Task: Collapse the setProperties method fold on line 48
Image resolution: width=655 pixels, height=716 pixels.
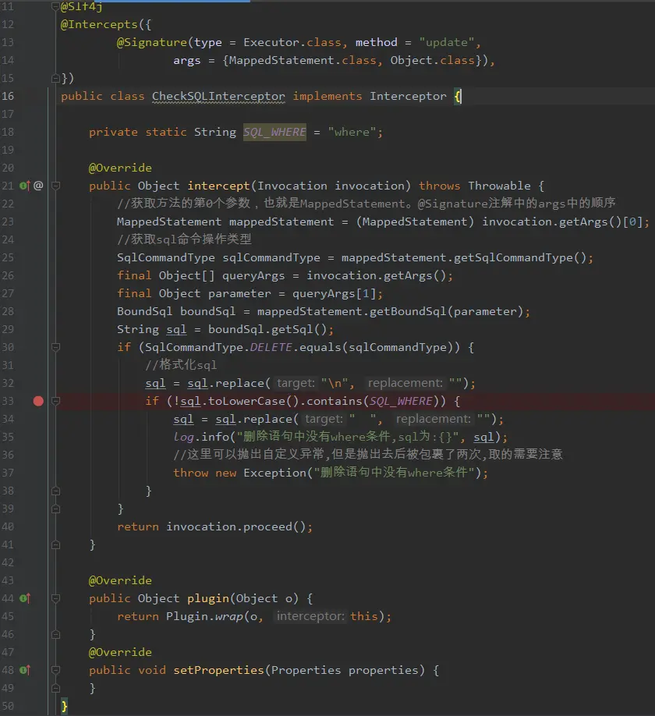Action: pos(55,670)
